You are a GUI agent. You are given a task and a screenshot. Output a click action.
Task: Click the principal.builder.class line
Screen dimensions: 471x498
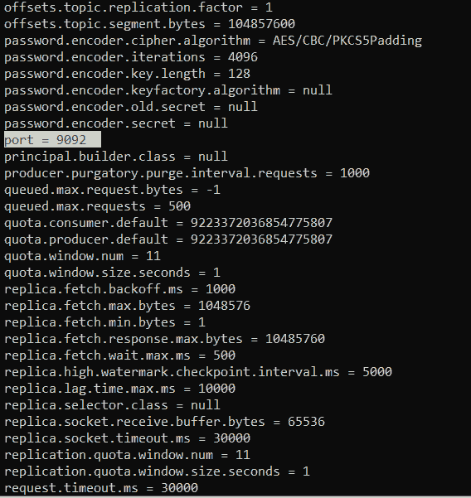pyautogui.click(x=116, y=157)
